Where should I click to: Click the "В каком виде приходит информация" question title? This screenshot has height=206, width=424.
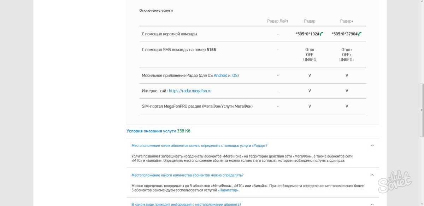click(x=186, y=204)
